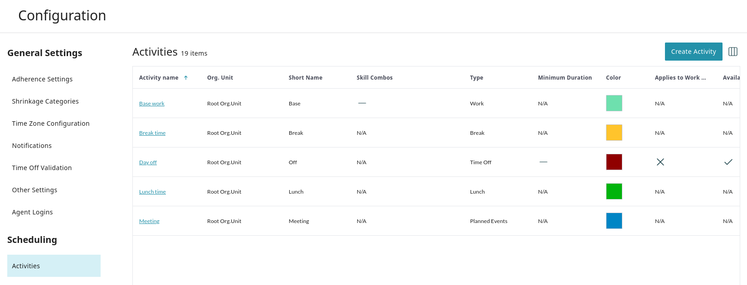Click Create Activity button

point(693,52)
